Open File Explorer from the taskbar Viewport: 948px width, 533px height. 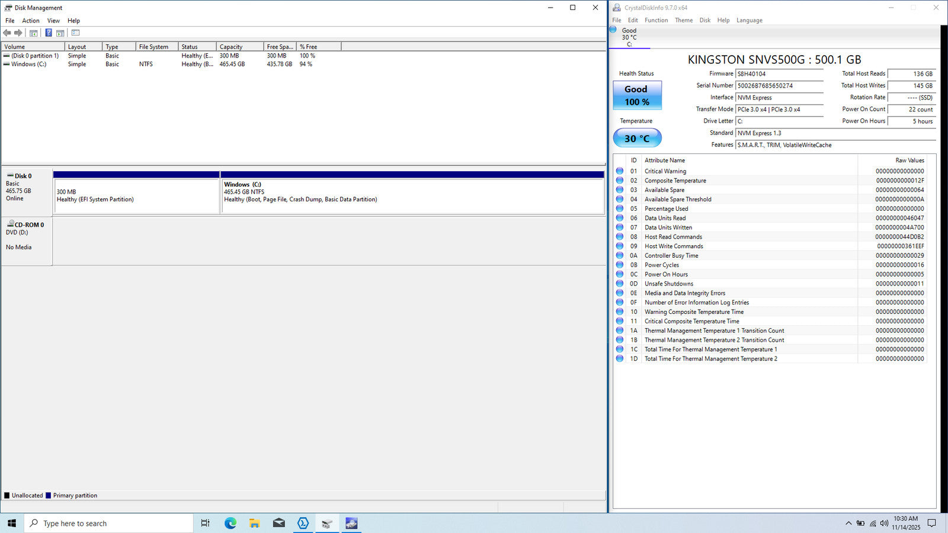click(255, 524)
